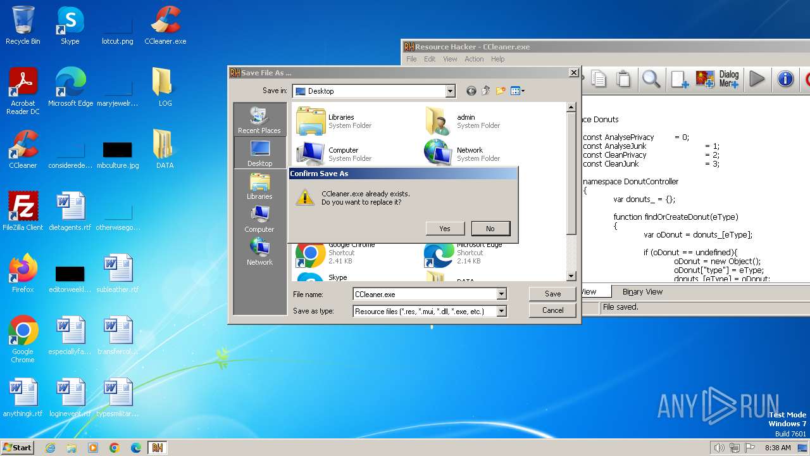Click the Copy icon in Resource Hacker toolbar
Image resolution: width=810 pixels, height=456 pixels.
click(599, 79)
